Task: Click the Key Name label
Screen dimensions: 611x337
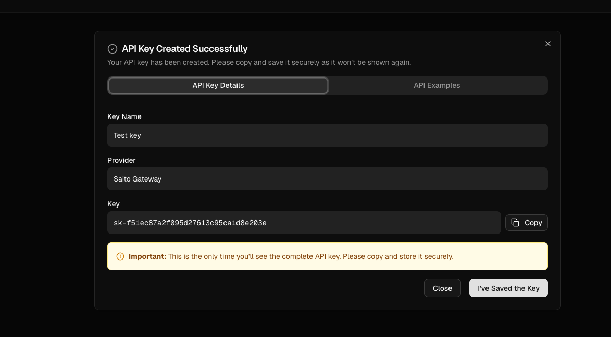Action: pos(124,116)
